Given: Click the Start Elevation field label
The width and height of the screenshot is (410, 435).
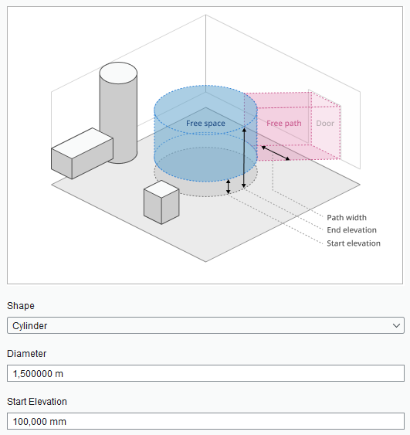Looking at the screenshot, I should [x=37, y=402].
